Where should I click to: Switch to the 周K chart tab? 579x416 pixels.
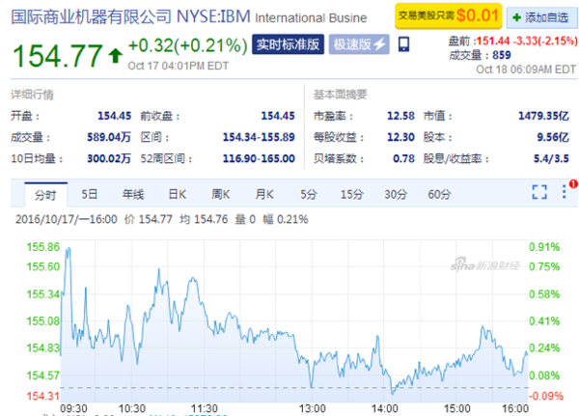pos(220,194)
